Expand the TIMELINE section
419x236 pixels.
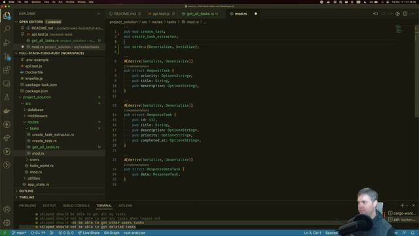point(17,197)
